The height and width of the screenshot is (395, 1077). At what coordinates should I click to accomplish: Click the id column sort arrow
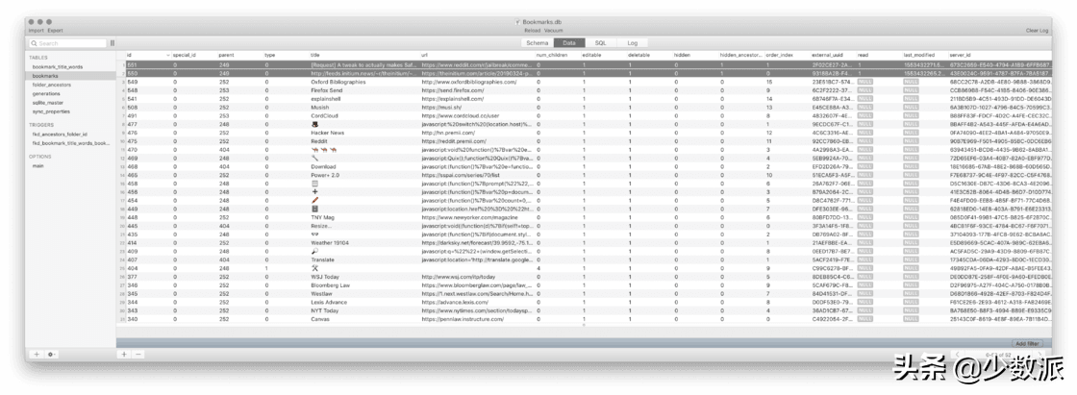tap(167, 54)
